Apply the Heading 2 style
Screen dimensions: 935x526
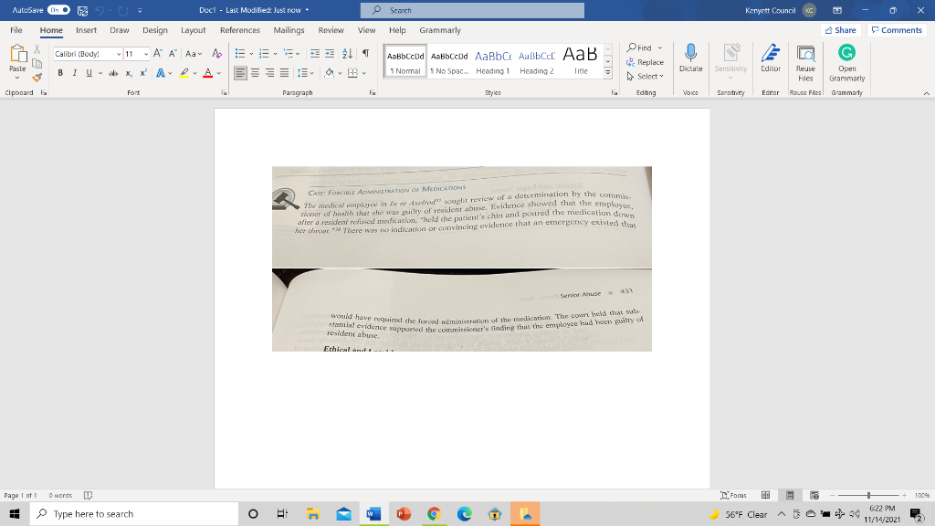point(537,61)
